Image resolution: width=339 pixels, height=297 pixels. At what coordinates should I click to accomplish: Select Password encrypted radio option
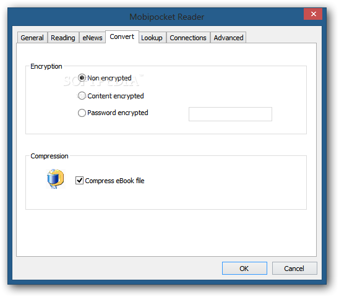coord(82,113)
